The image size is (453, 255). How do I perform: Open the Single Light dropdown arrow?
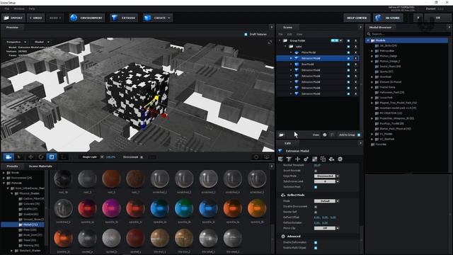coord(102,157)
